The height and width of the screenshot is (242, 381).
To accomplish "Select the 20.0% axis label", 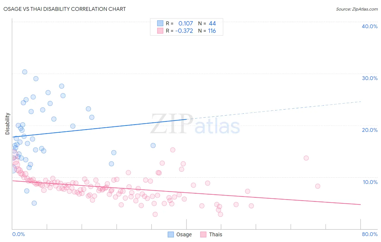I will coord(370,130).
